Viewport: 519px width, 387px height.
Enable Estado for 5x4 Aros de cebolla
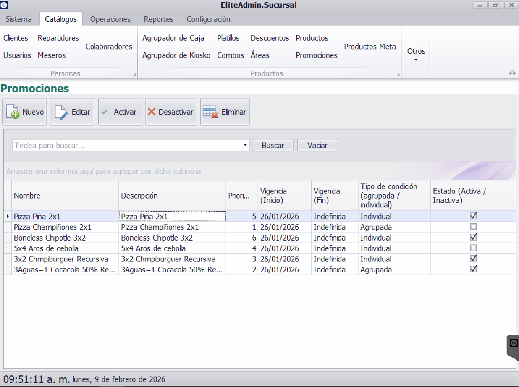tap(473, 248)
